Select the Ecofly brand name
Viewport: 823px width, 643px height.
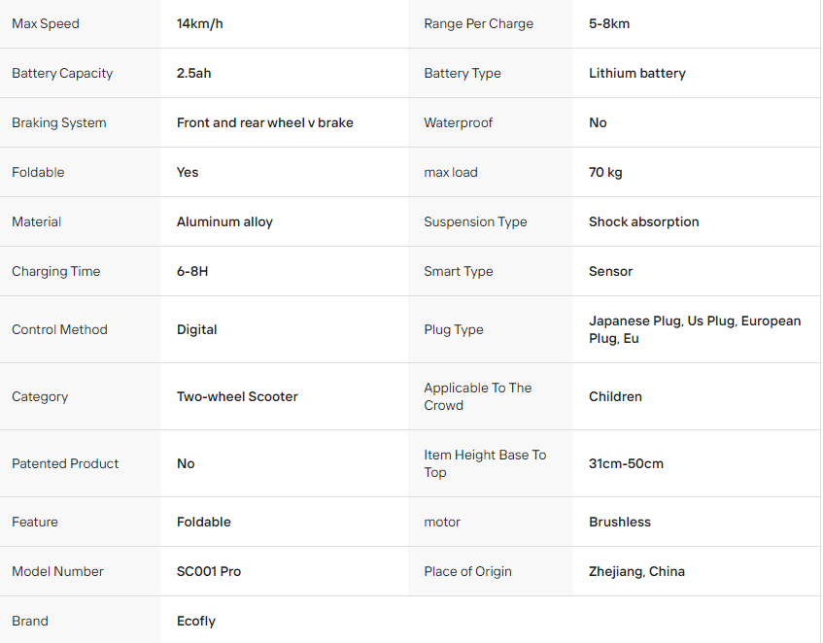(195, 621)
